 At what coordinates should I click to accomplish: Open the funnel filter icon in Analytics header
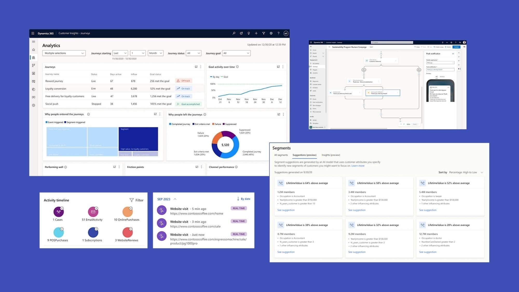coord(264,33)
